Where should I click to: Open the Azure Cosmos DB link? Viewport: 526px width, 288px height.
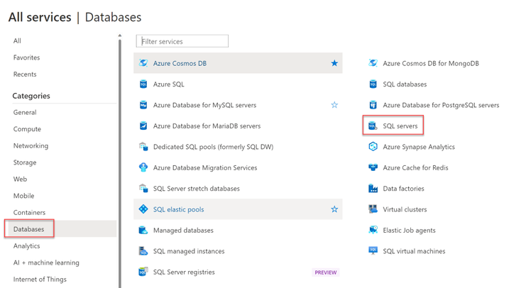tap(180, 63)
